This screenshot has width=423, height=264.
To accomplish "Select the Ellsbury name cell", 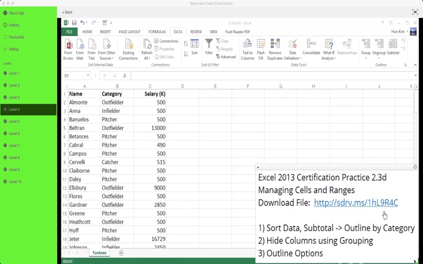I will 85,188.
